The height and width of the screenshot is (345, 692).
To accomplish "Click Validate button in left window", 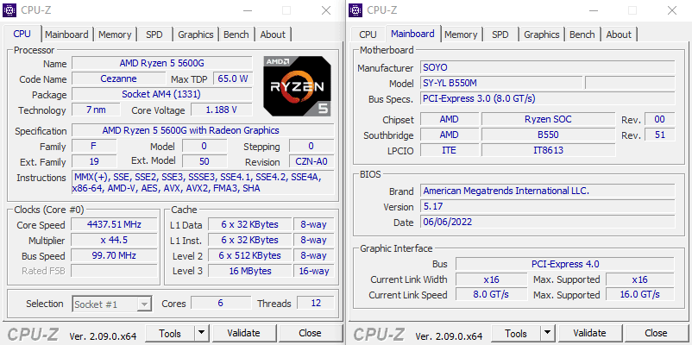I will tap(243, 333).
